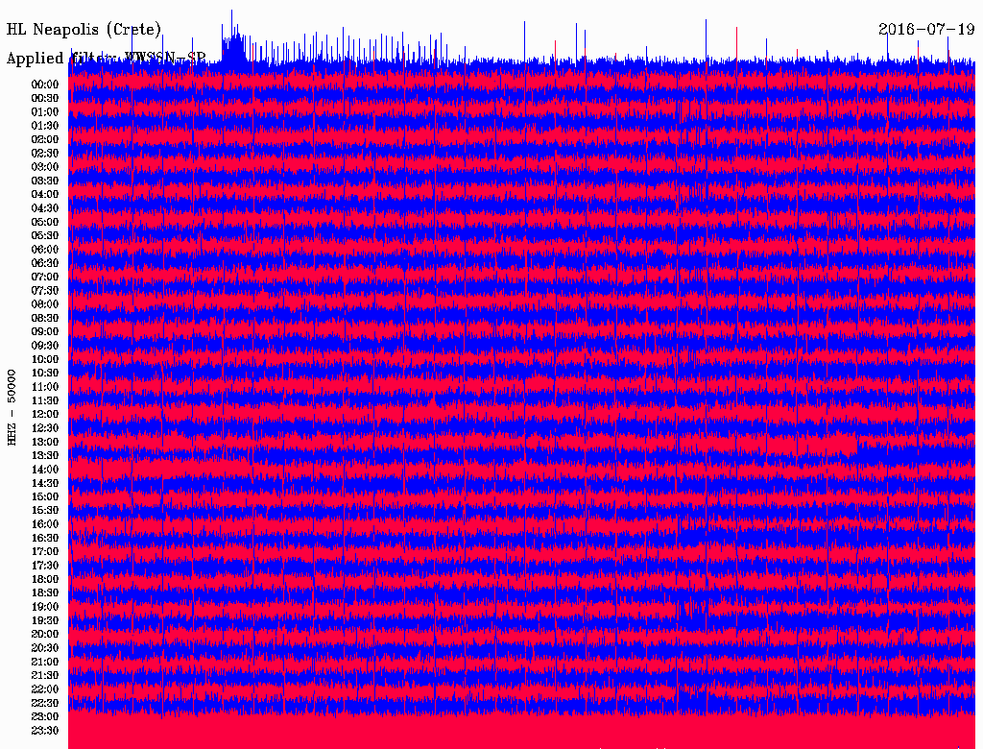Click the '17:30' time label
This screenshot has height=749, width=983.
click(x=45, y=566)
